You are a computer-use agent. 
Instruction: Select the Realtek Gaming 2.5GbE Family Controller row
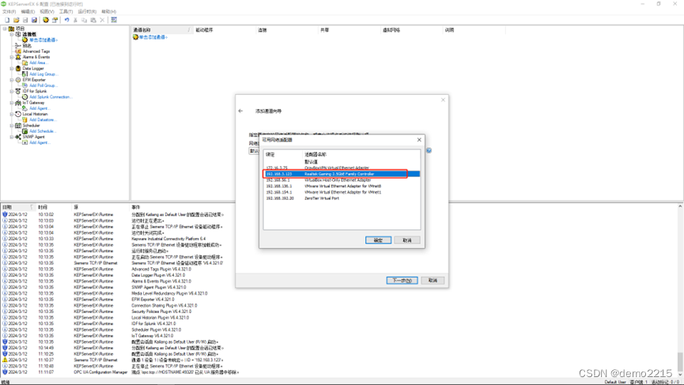tap(342, 174)
